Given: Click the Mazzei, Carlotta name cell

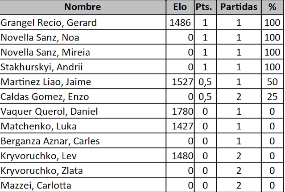Looking at the screenshot, I should tap(83, 185).
